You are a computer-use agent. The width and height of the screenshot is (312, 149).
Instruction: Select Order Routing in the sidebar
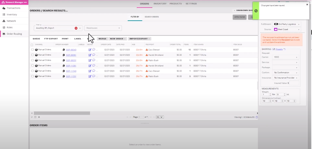coord(14,34)
